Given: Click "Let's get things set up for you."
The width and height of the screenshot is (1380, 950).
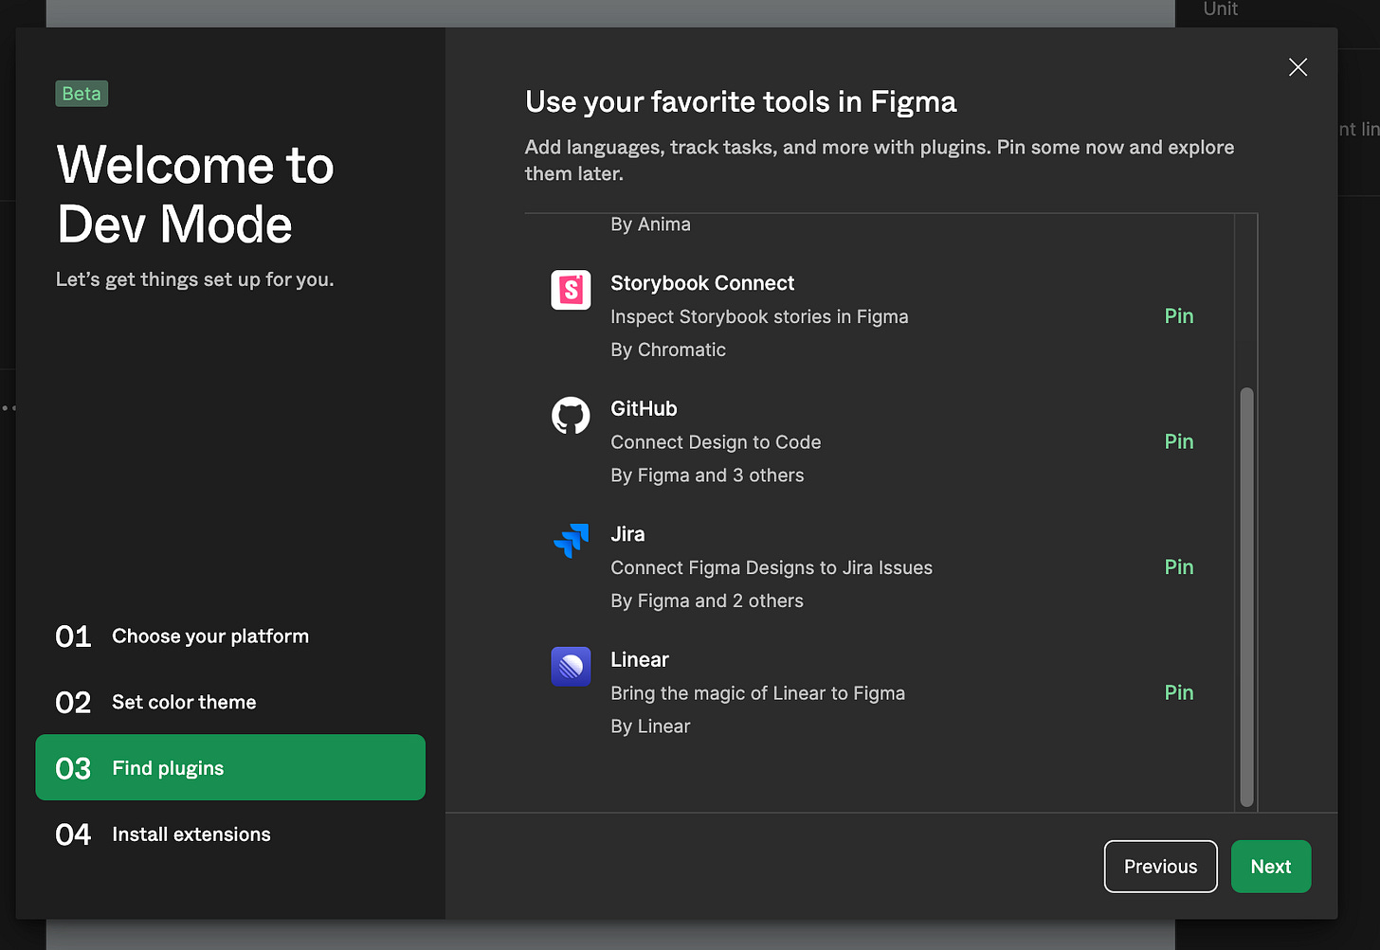Looking at the screenshot, I should click(194, 279).
